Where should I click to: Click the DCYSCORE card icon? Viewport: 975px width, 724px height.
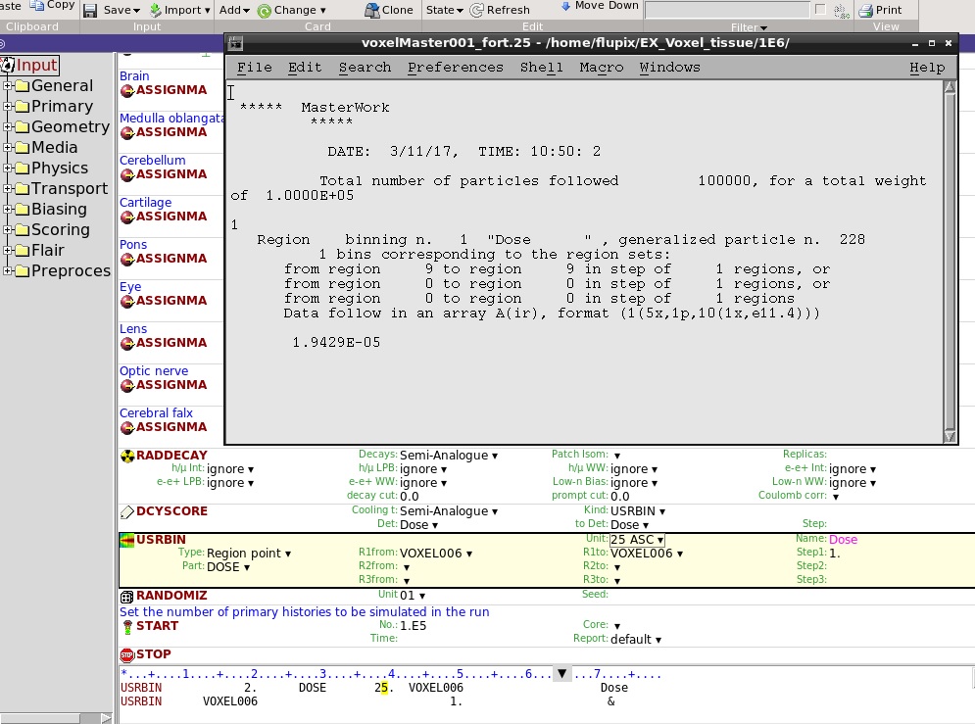click(x=127, y=512)
